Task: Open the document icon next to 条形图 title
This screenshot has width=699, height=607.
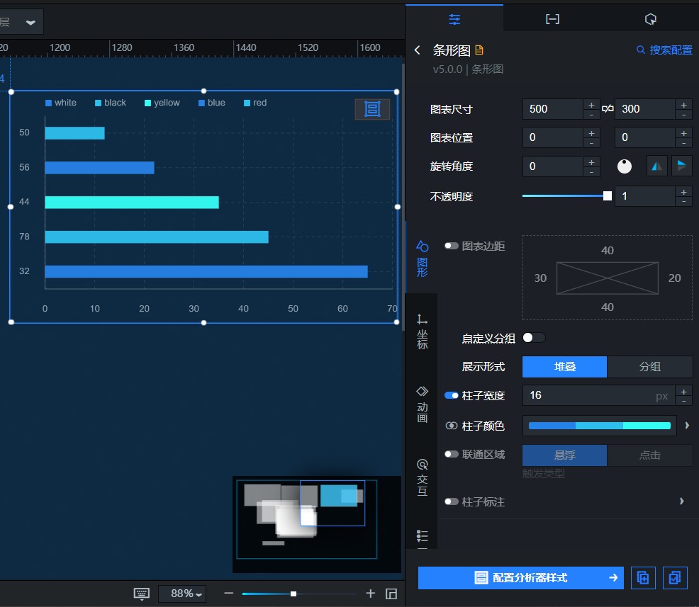Action: [x=479, y=50]
